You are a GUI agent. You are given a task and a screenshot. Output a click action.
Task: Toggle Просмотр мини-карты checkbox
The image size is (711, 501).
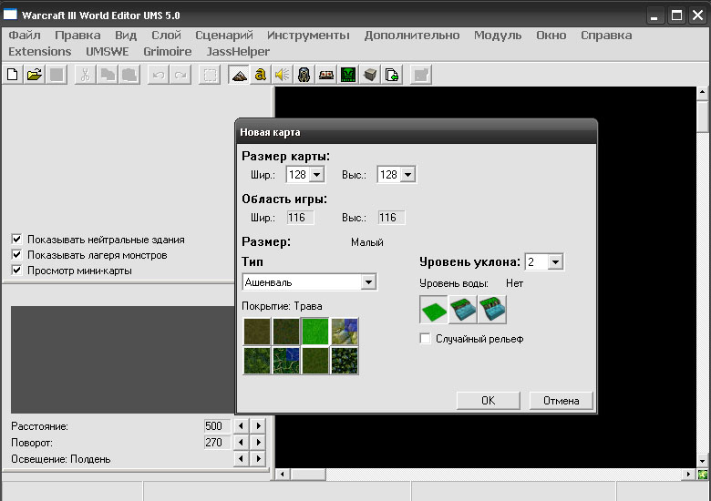(x=16, y=271)
